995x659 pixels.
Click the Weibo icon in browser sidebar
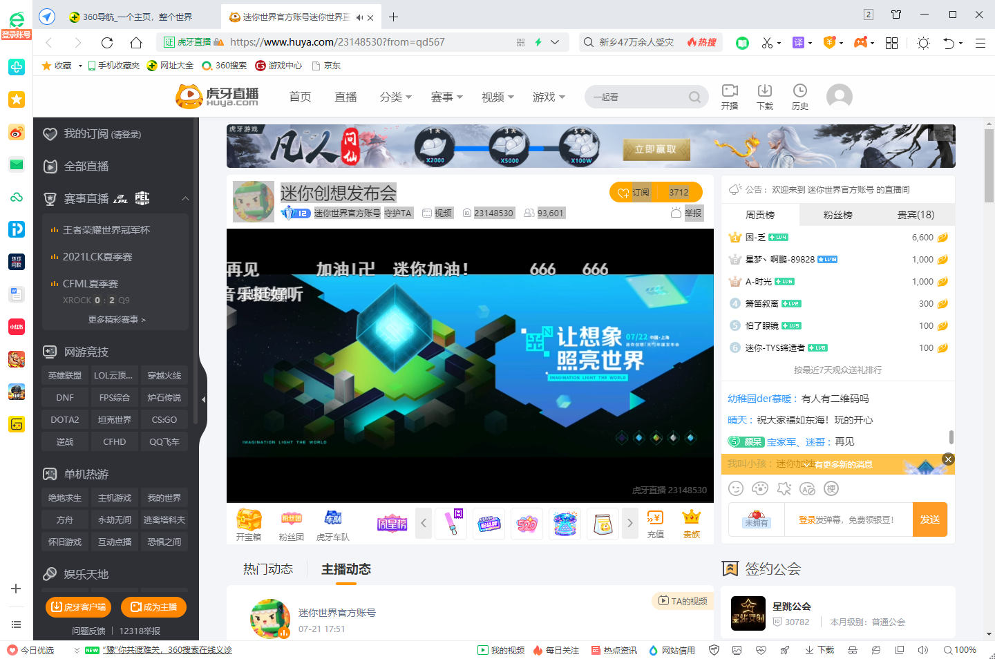17,132
